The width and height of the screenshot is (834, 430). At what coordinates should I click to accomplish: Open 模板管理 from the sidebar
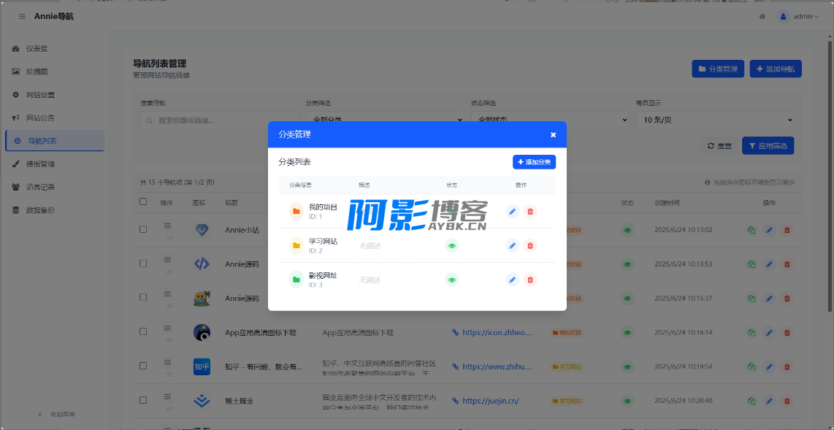[x=40, y=164]
